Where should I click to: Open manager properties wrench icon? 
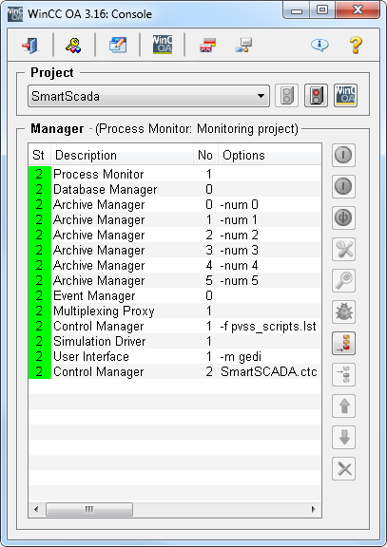click(343, 249)
